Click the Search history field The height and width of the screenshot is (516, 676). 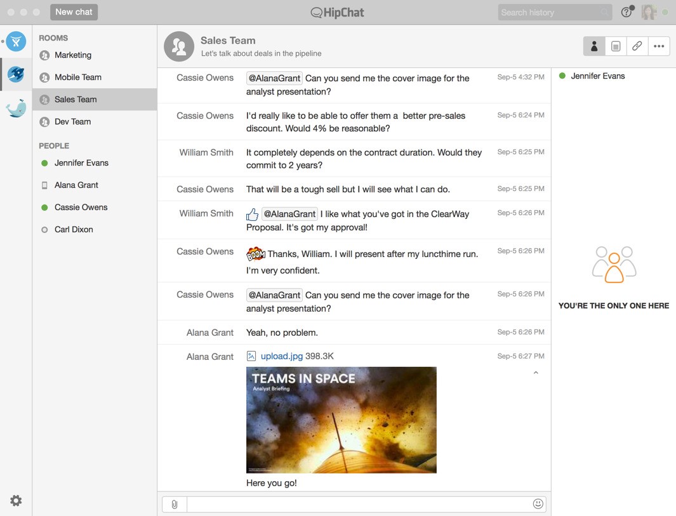pyautogui.click(x=549, y=12)
